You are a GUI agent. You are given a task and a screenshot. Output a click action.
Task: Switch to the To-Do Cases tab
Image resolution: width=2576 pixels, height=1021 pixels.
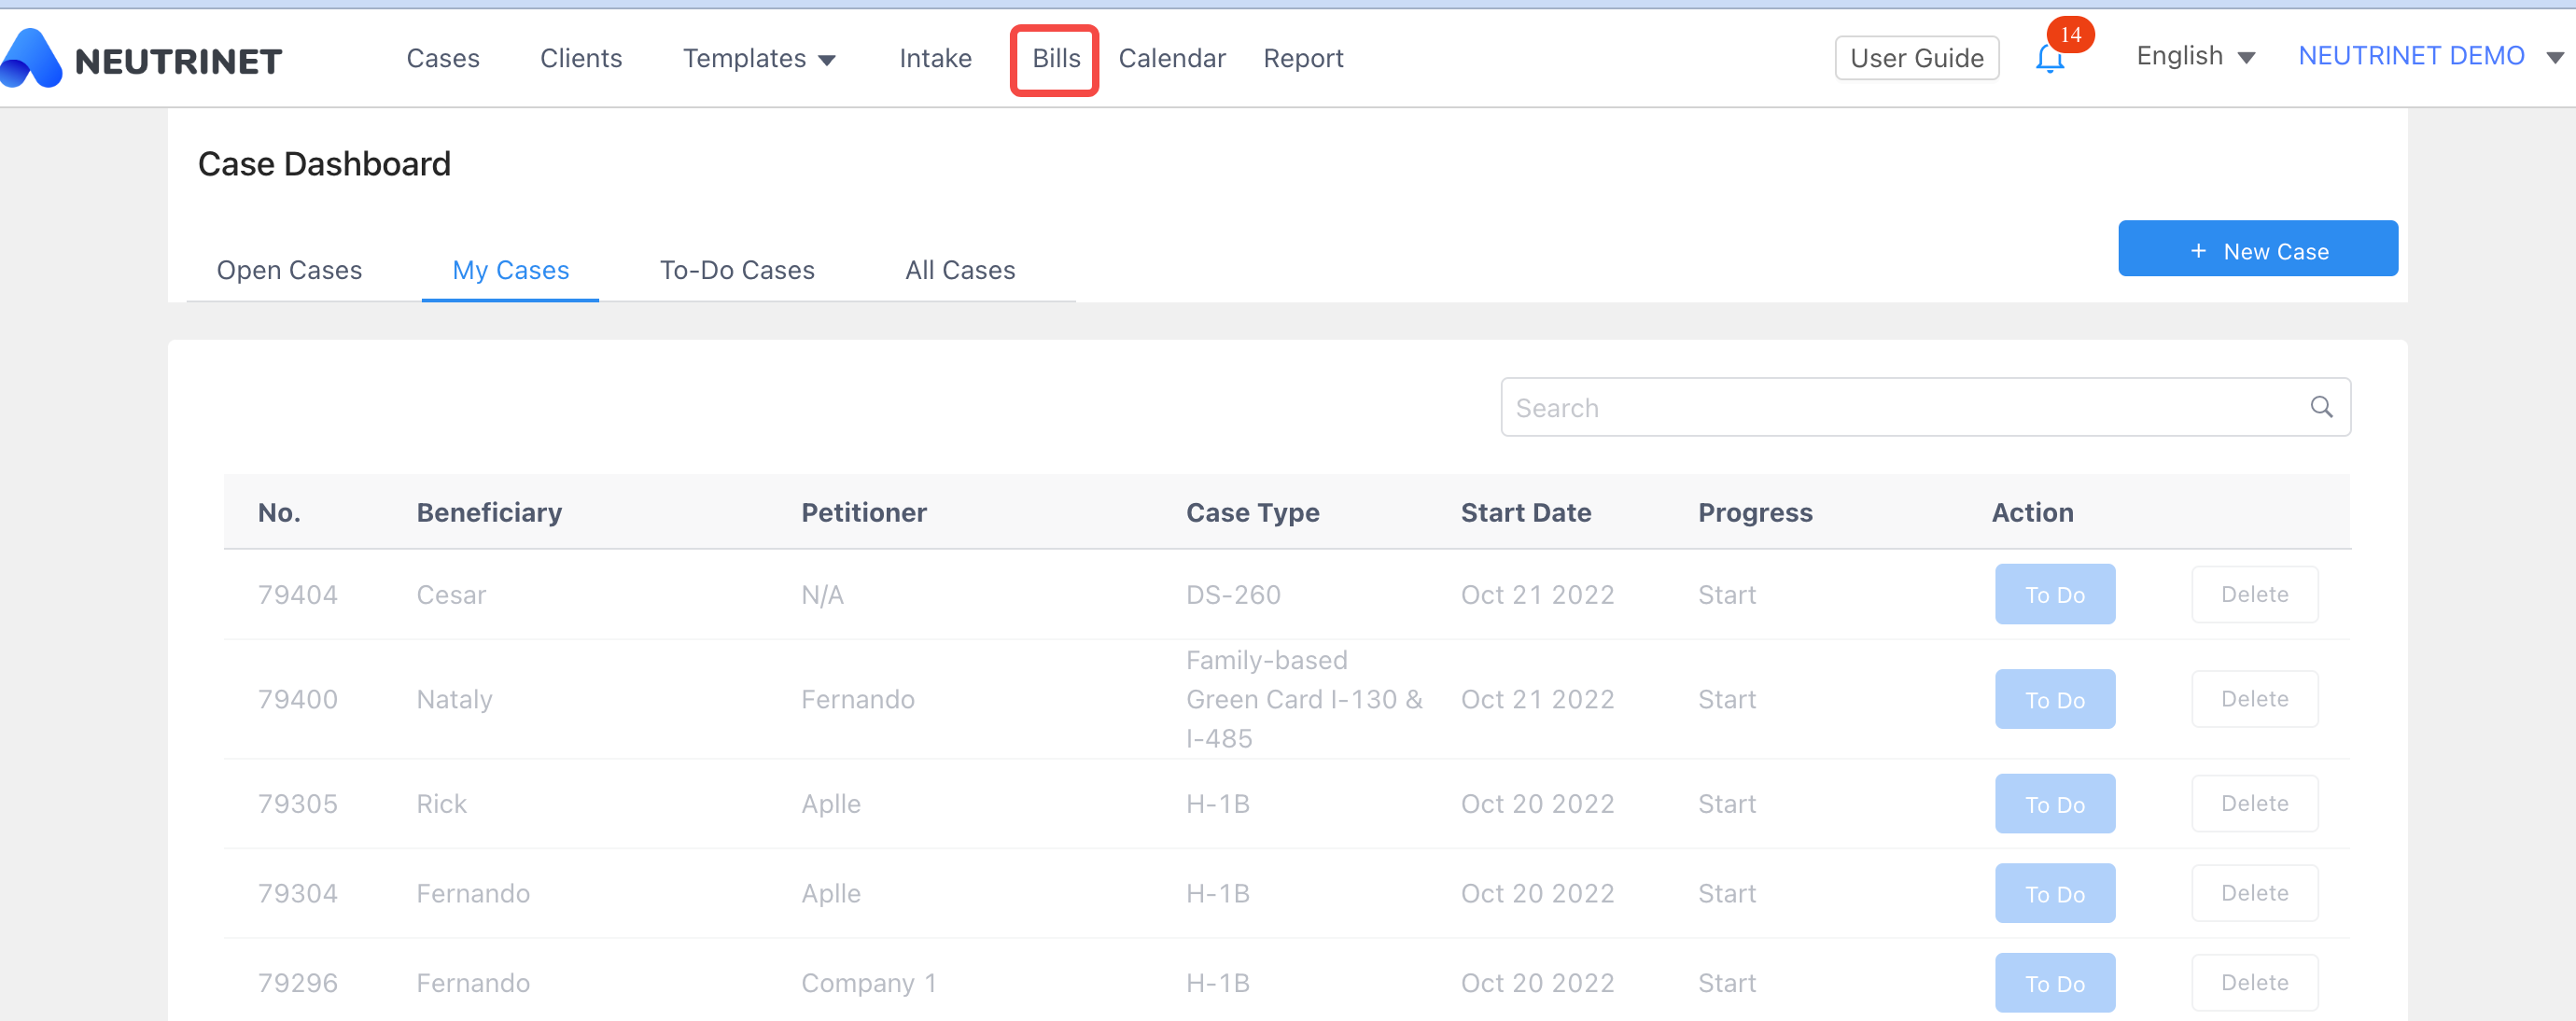tap(737, 270)
